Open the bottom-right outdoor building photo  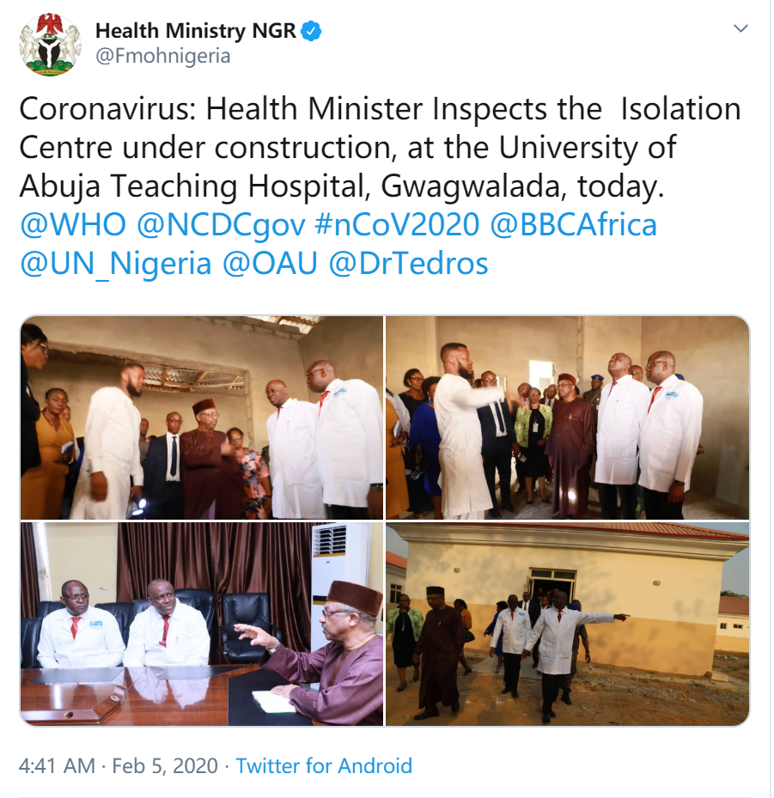(x=567, y=624)
